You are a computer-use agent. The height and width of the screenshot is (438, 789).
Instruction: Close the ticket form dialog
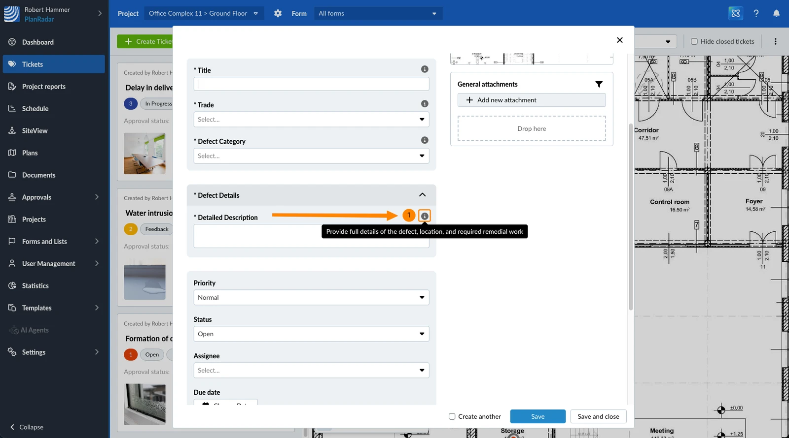click(x=620, y=40)
